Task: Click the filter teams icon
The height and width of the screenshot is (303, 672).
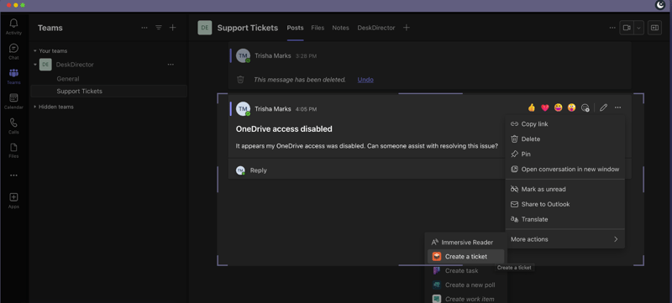Action: click(159, 28)
